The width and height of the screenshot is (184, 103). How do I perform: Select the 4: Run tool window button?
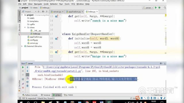coord(57,95)
